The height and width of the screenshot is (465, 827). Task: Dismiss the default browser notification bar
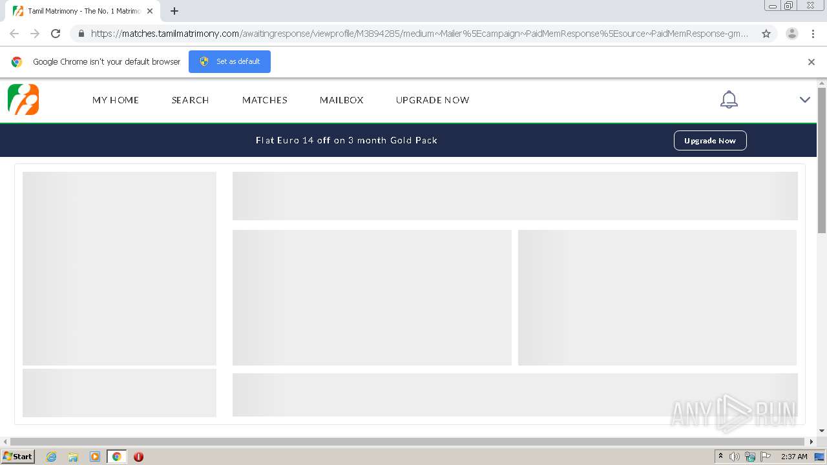(x=811, y=62)
